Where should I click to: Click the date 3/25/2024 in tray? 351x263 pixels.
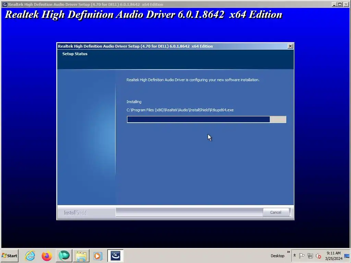[x=334, y=259]
